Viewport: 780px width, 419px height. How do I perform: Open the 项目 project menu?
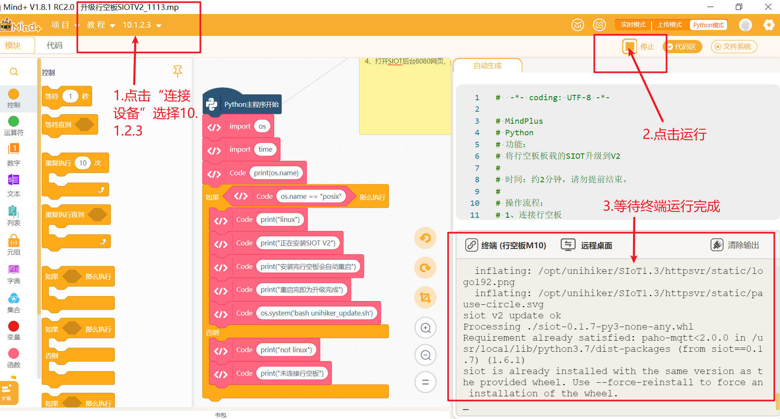pyautogui.click(x=65, y=25)
